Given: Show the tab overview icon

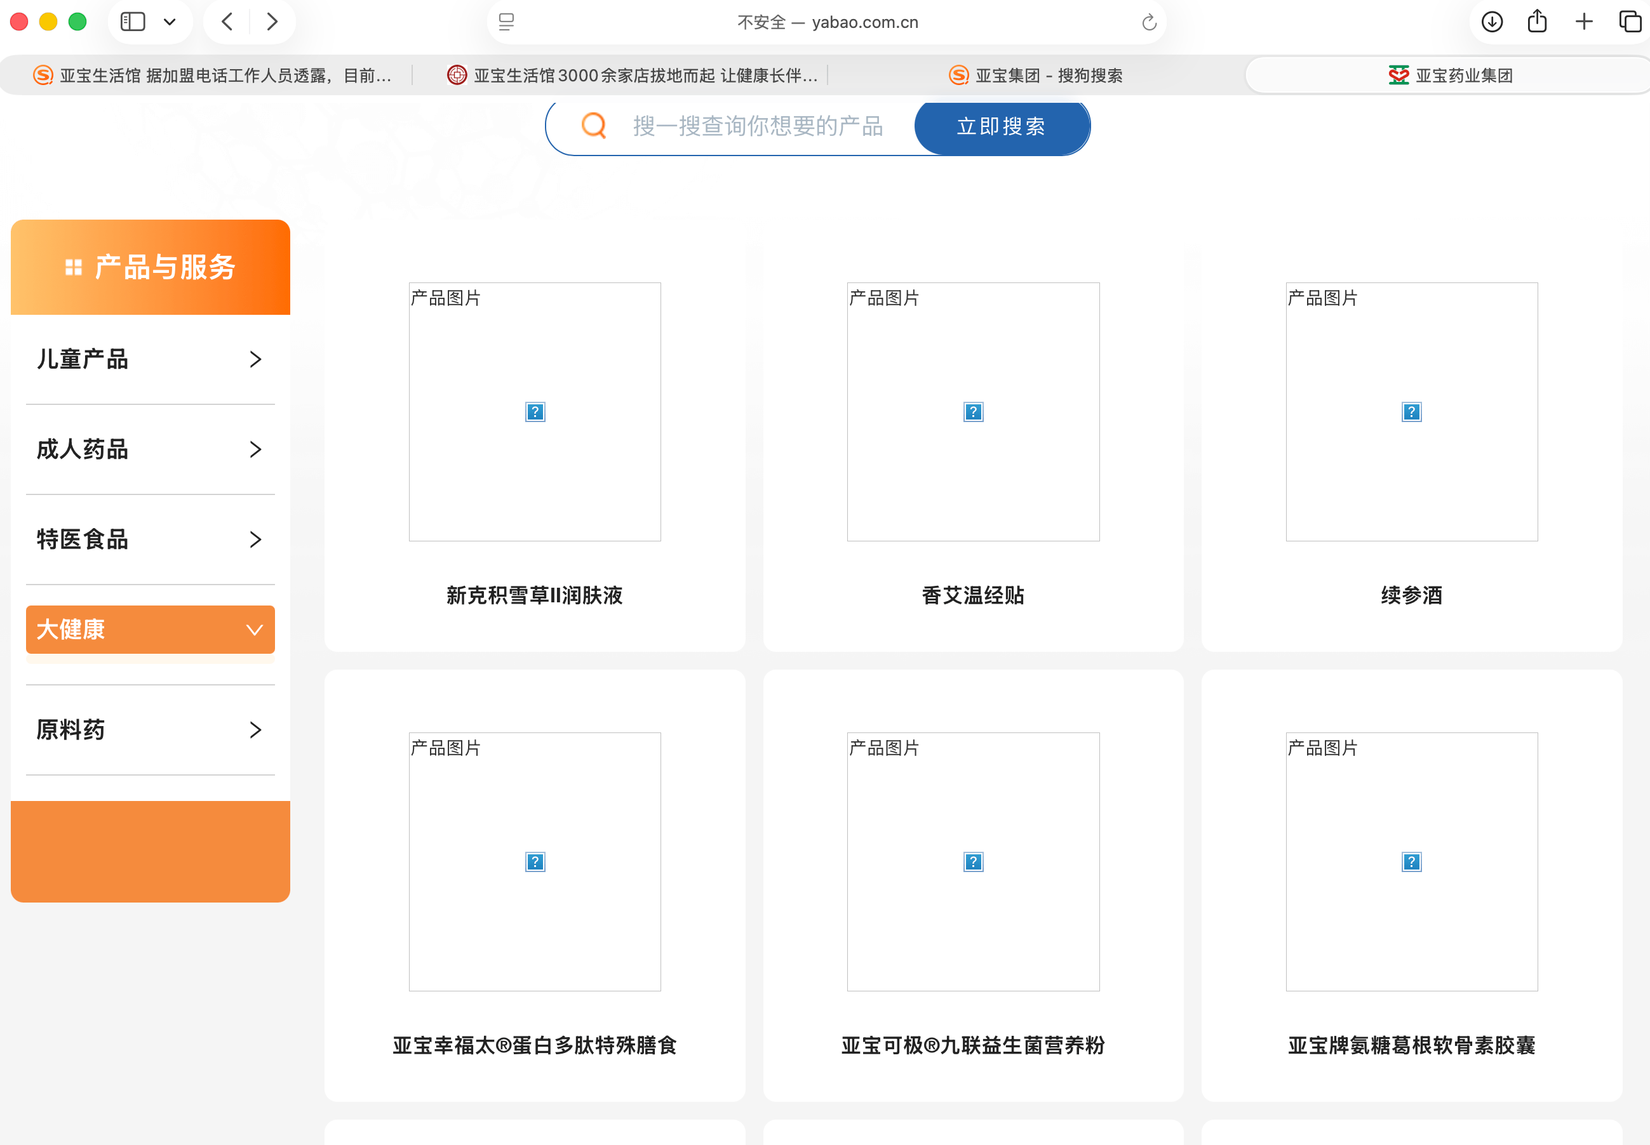Looking at the screenshot, I should pyautogui.click(x=1629, y=22).
